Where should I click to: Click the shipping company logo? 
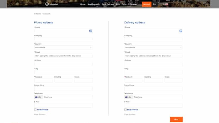[x=51, y=4]
